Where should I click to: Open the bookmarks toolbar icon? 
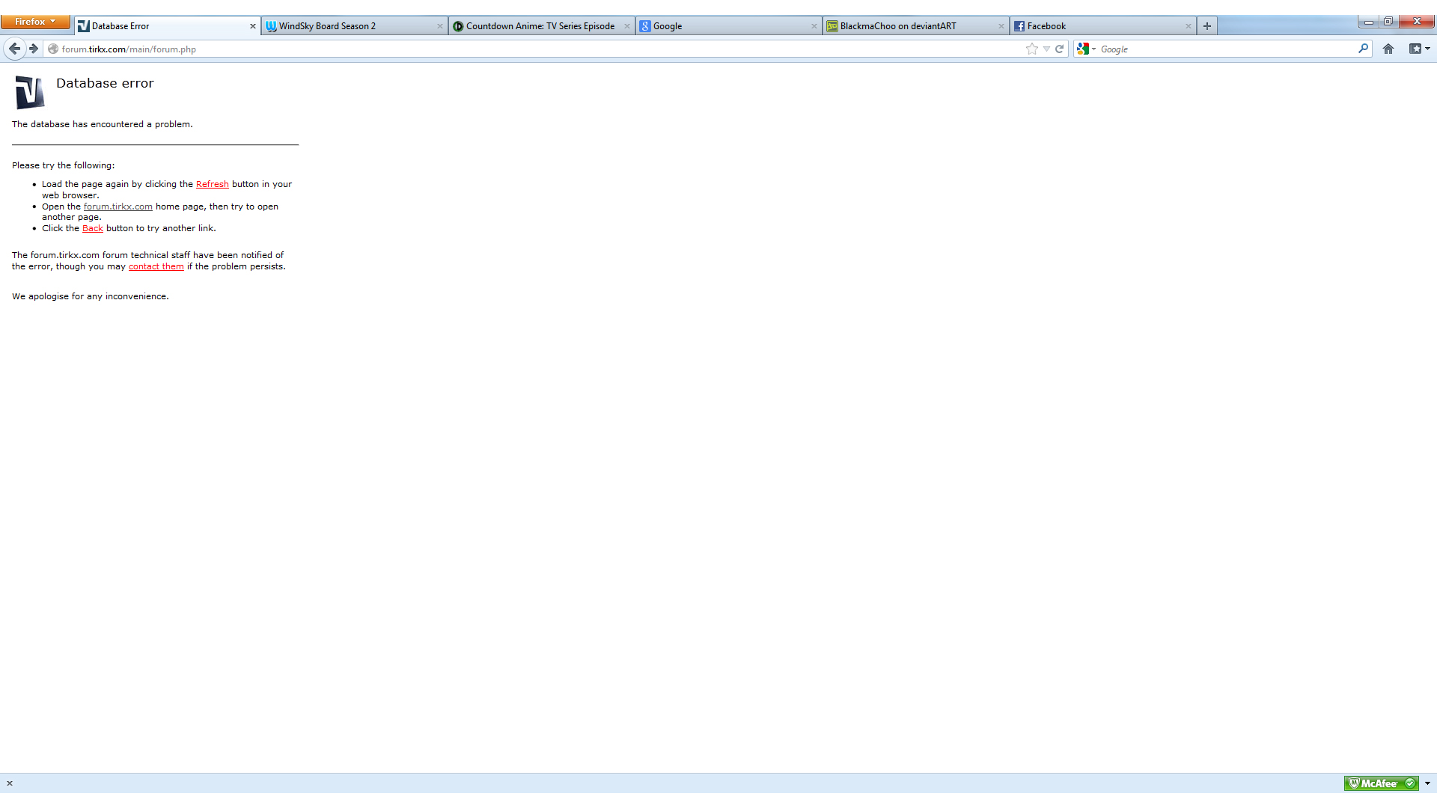tap(1416, 49)
